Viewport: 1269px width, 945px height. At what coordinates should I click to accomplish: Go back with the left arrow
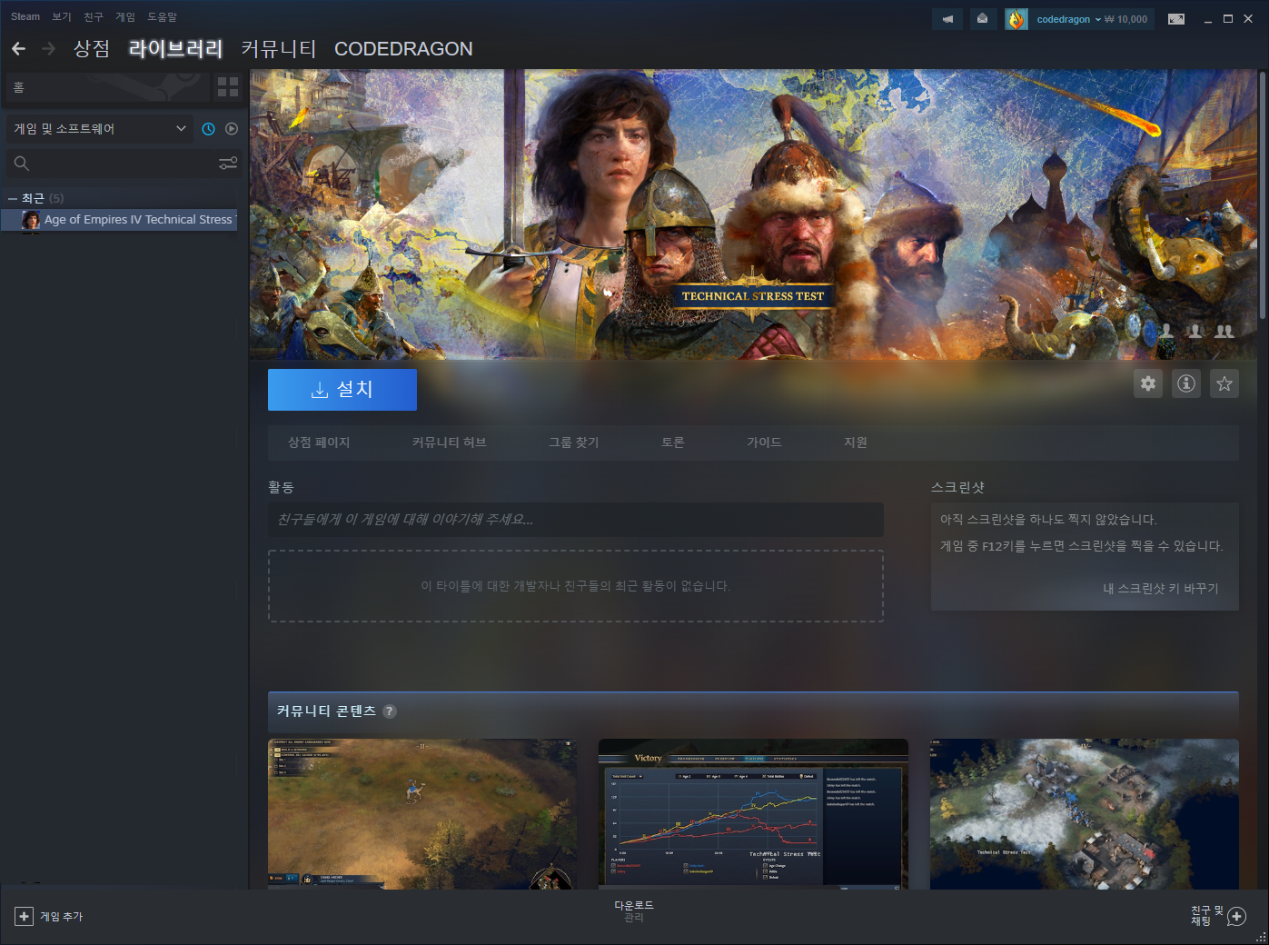[x=18, y=48]
